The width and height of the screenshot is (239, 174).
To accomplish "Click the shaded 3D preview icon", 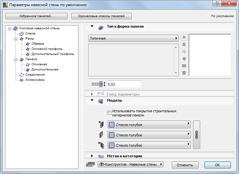I will click(184, 59).
